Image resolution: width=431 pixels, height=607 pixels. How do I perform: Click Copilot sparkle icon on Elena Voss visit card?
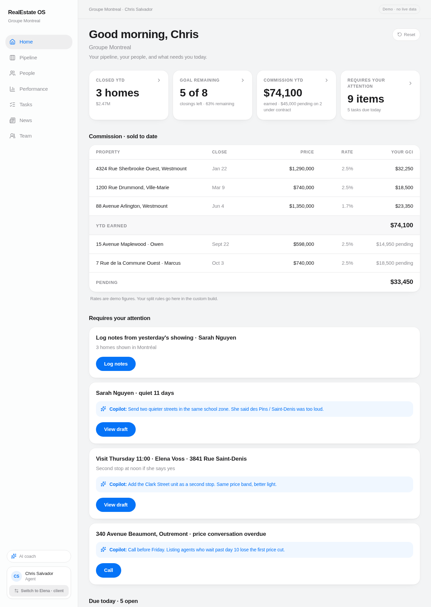(103, 484)
